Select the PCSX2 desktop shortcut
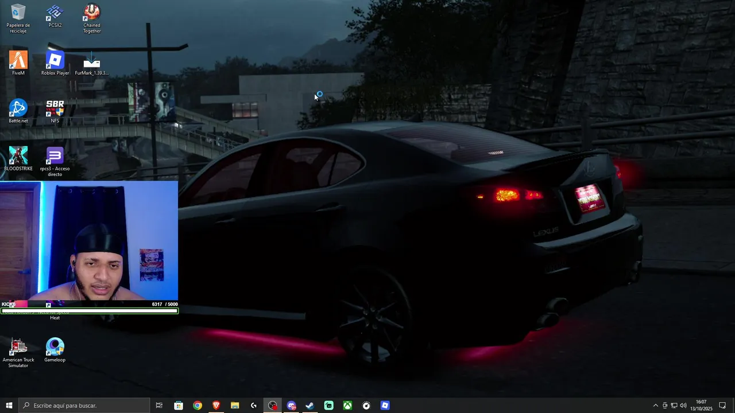 click(x=55, y=16)
